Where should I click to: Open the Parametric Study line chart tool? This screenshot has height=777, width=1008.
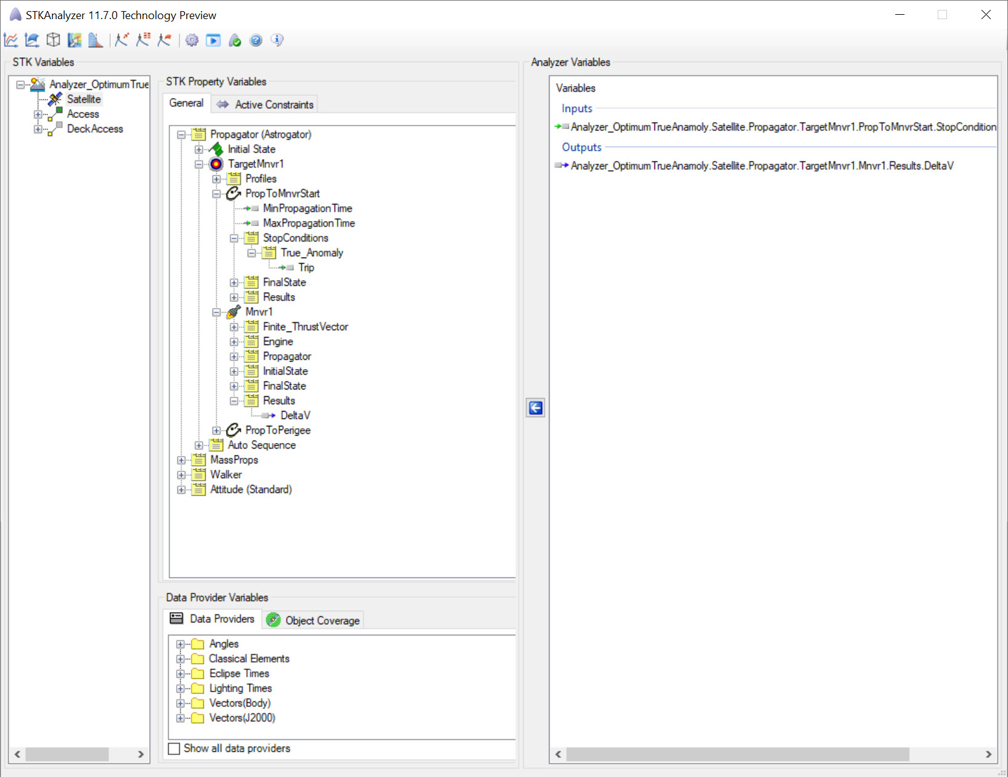(x=11, y=41)
